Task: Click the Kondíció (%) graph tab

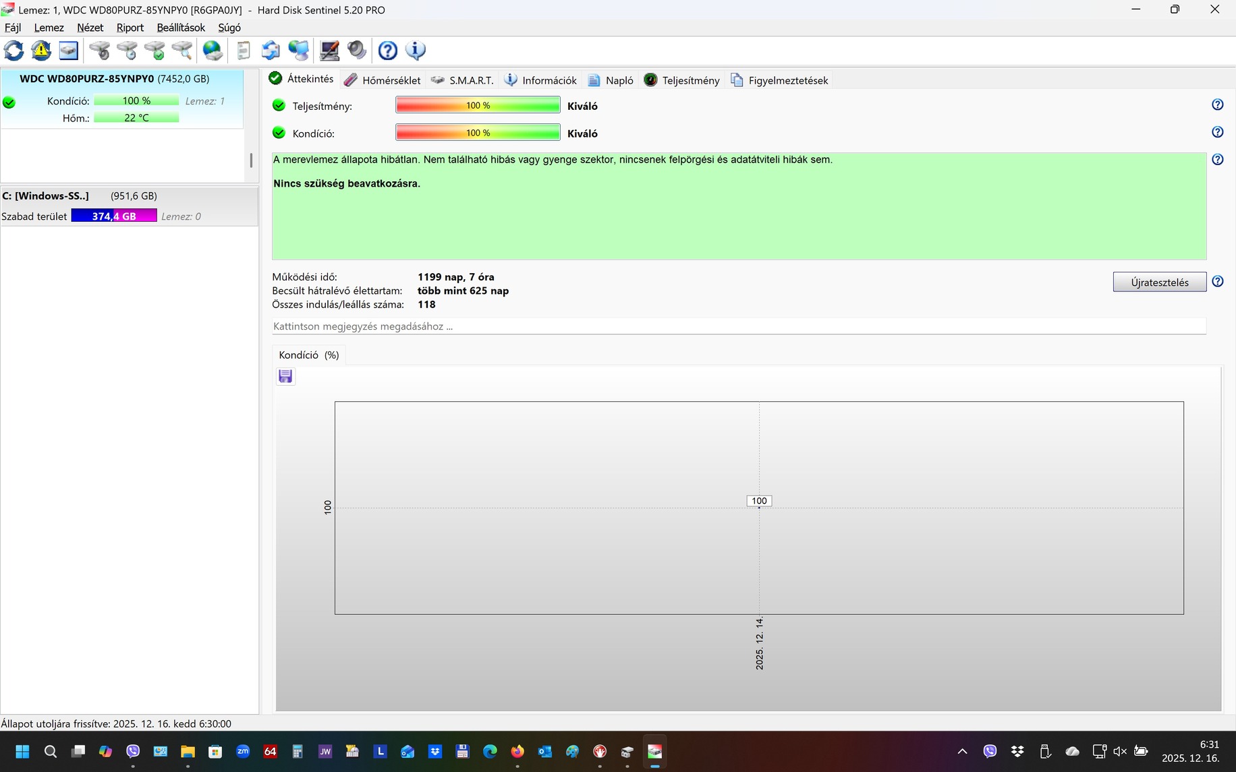Action: pos(309,355)
